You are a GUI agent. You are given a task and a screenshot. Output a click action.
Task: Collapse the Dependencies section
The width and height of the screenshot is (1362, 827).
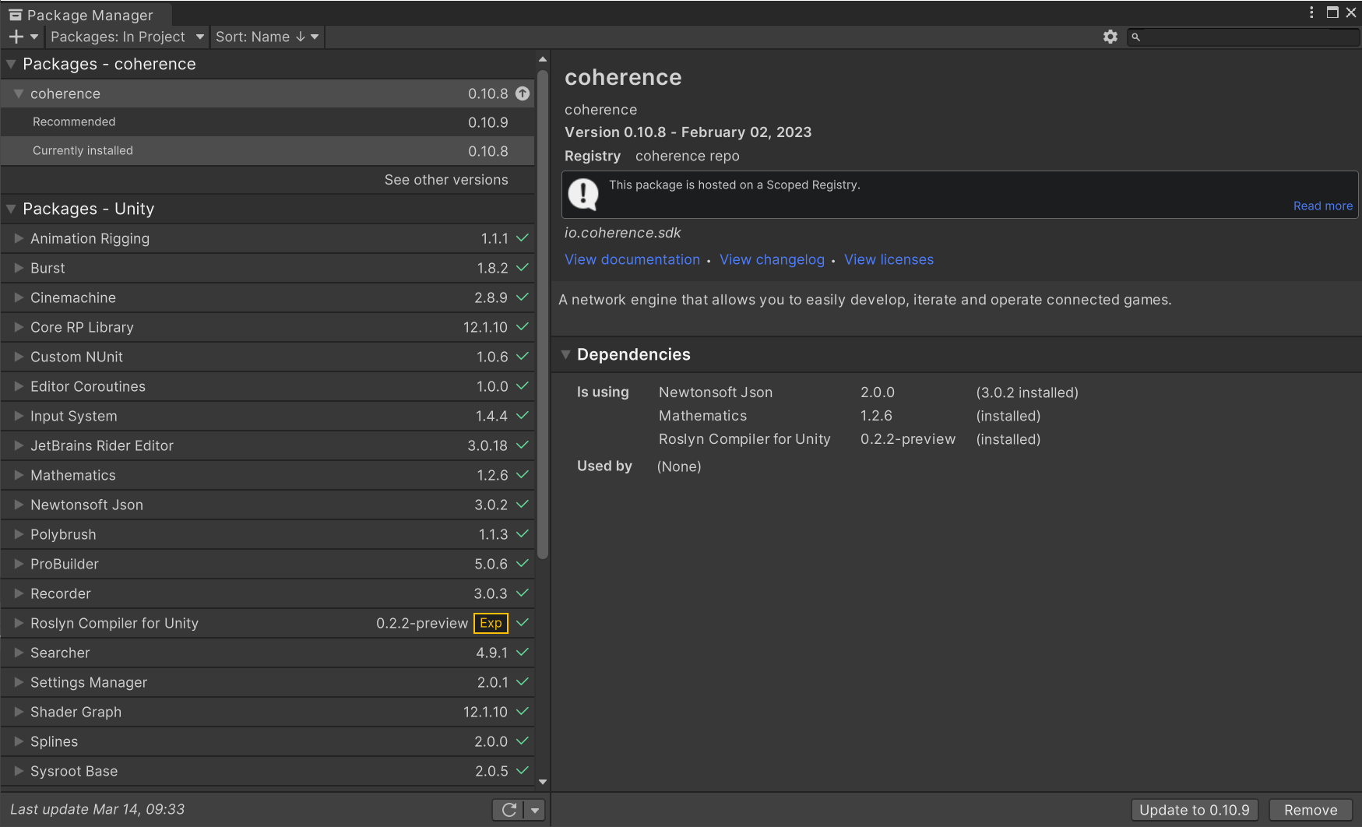click(x=566, y=354)
